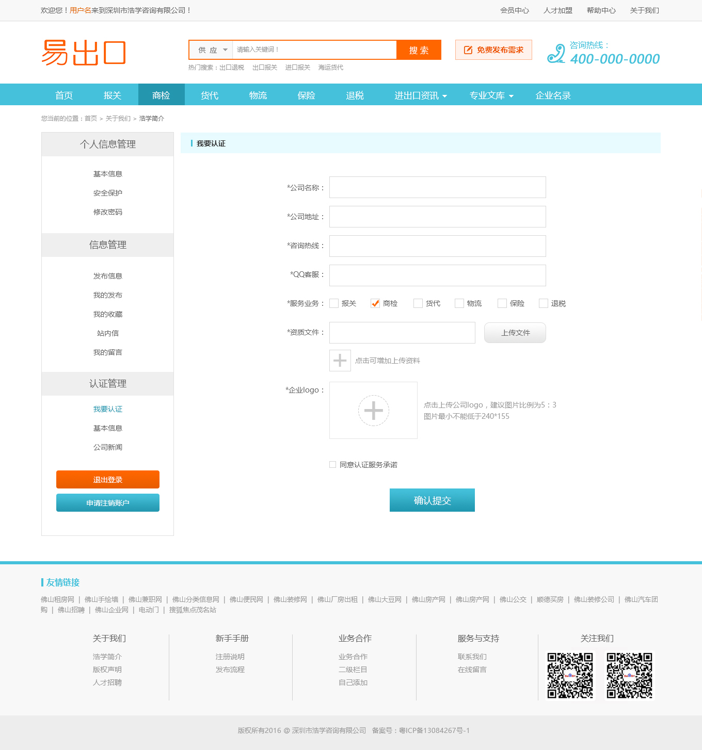Screen dimensions: 702x750
Task: Click the phone hotline icon
Action: pyautogui.click(x=556, y=54)
